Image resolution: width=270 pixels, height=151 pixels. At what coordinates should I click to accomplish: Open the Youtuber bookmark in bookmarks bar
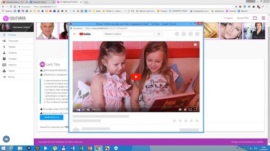231,11
